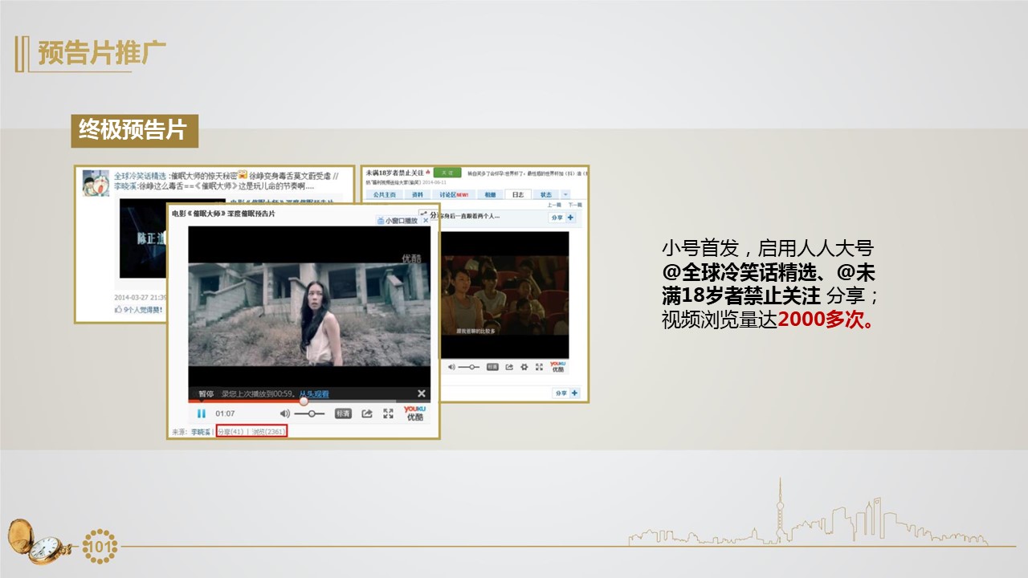The image size is (1028, 578).
Task: Mute volume icon in right video player
Action: tap(451, 367)
